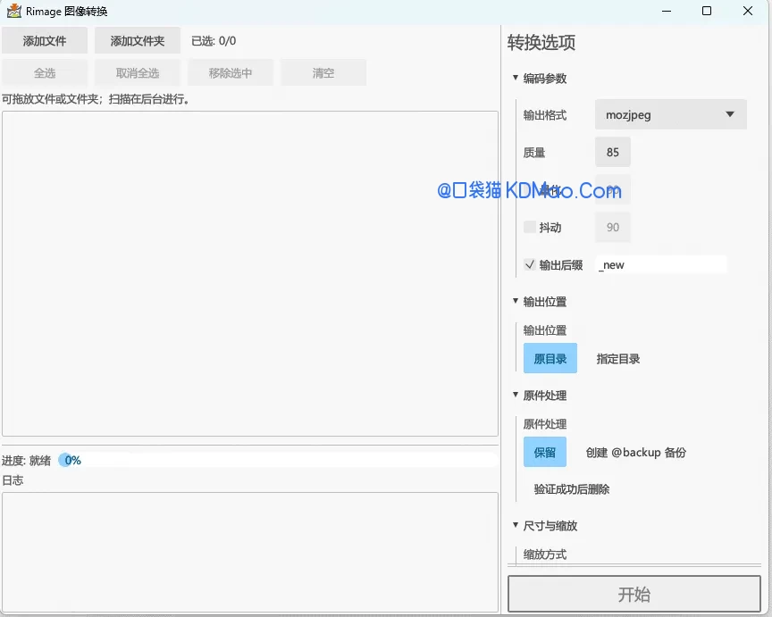Click the _new suffix text field
This screenshot has height=617, width=772.
[x=660, y=264]
